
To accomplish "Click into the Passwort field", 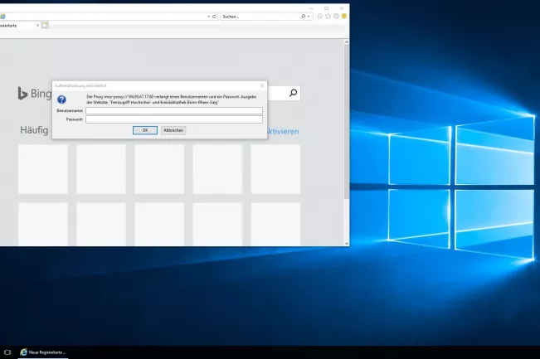I will (174, 119).
